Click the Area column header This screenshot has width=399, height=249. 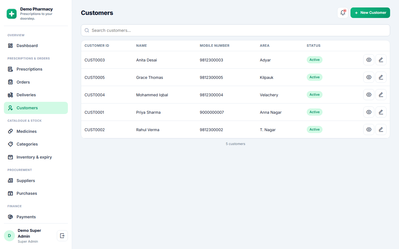(x=265, y=46)
